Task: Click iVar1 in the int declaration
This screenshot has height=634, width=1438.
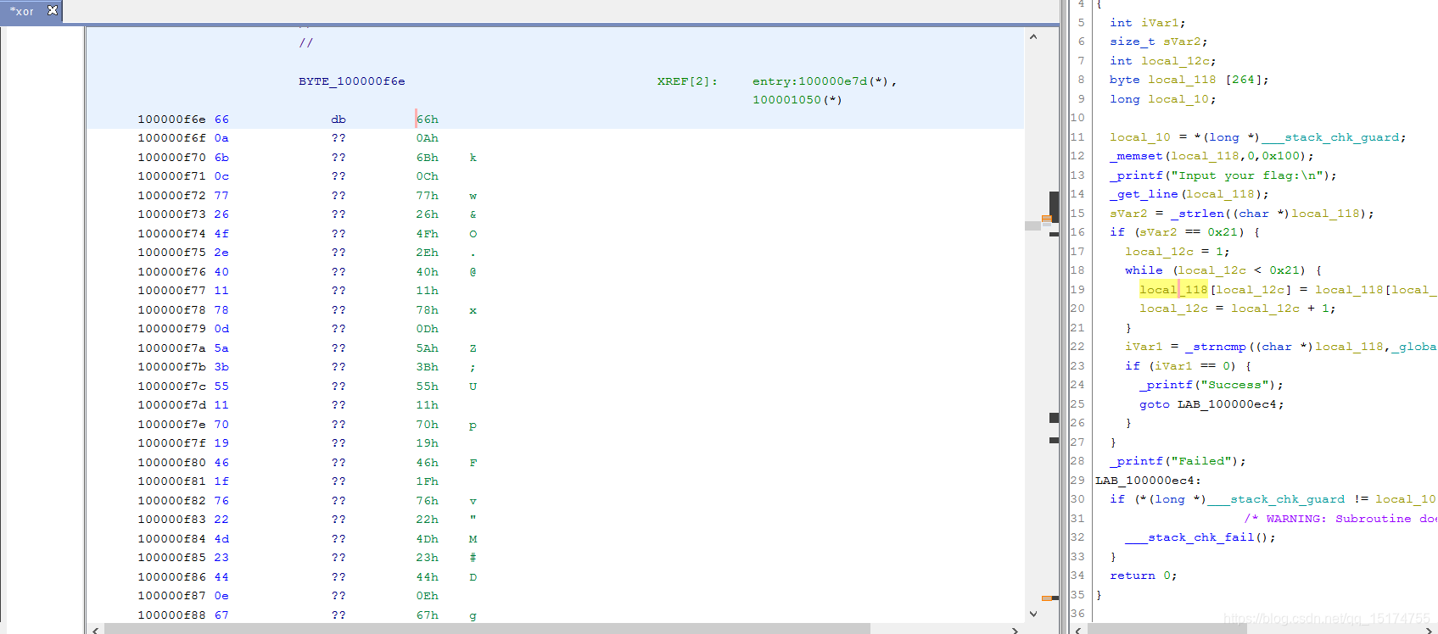Action: (x=1160, y=23)
